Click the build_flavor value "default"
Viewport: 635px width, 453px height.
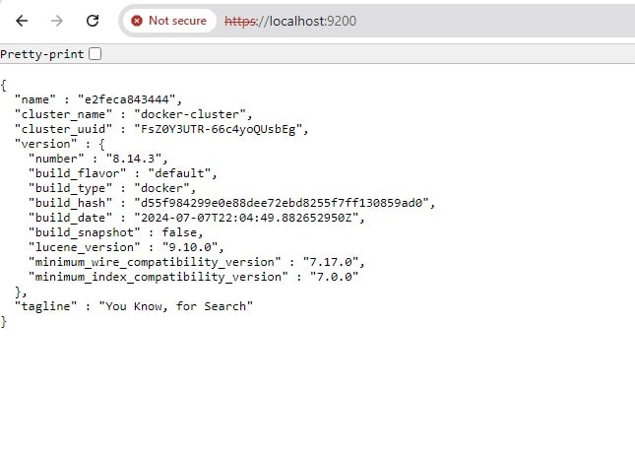tap(179, 173)
